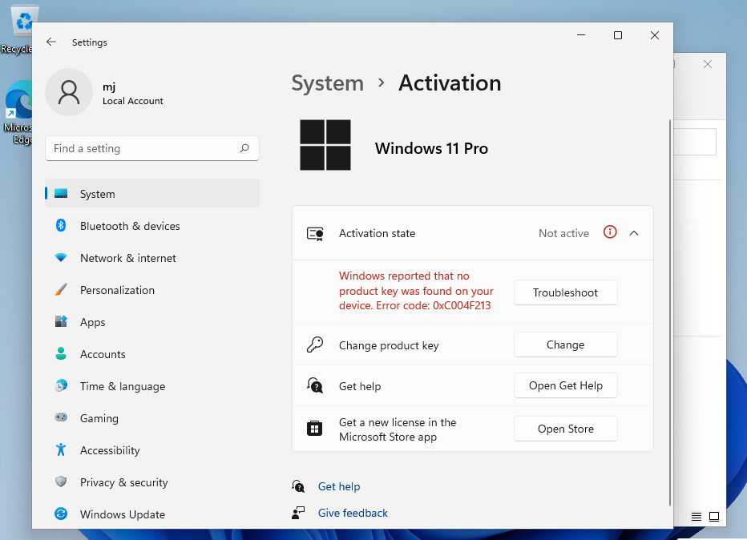The height and width of the screenshot is (540, 747).
Task: Open the Recycle Bin on the desktop
Action: point(22,22)
